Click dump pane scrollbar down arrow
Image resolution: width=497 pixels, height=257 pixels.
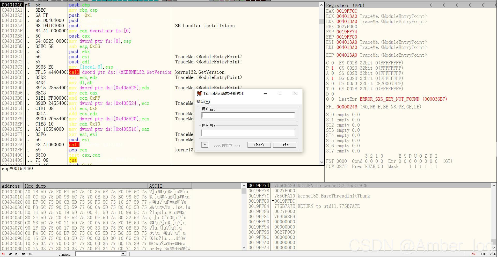click(x=244, y=248)
